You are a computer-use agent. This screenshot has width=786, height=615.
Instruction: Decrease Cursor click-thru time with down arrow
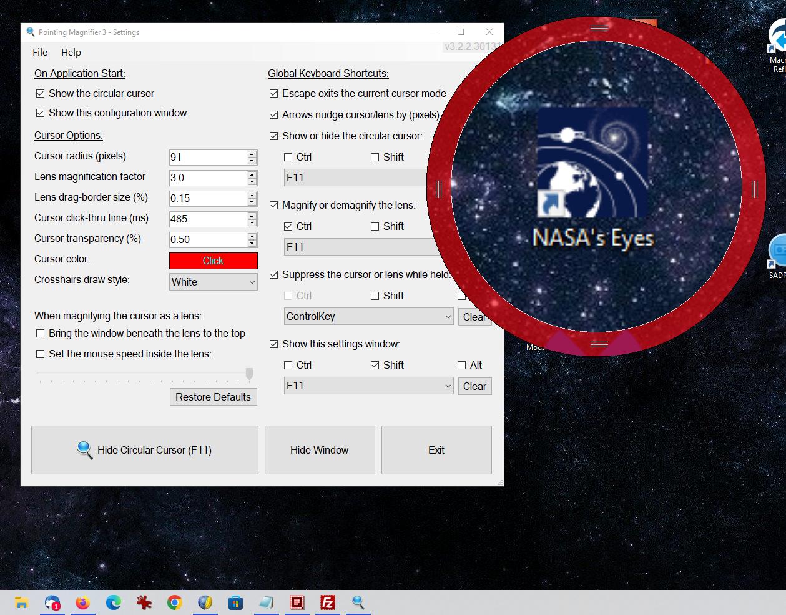point(252,222)
